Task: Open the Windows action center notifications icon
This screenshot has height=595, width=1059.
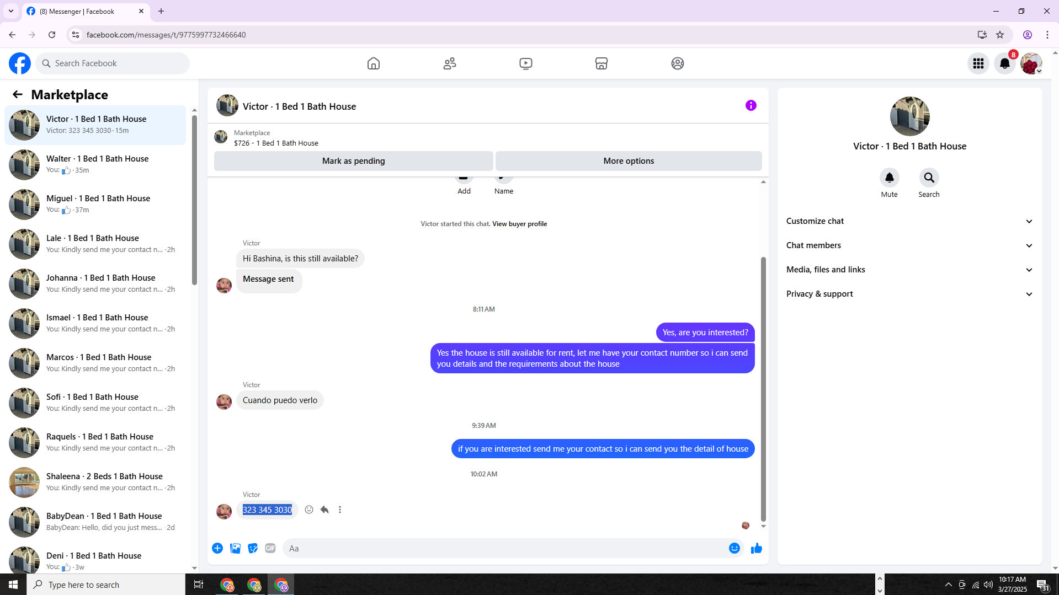Action: pyautogui.click(x=1042, y=585)
